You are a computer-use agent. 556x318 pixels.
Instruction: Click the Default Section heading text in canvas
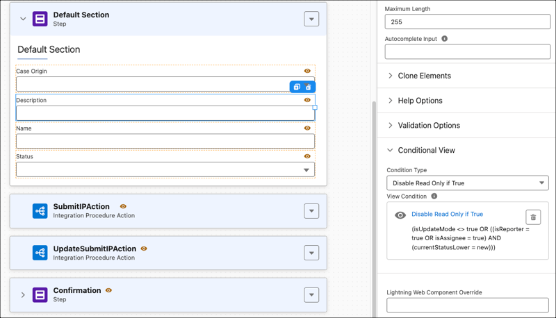[49, 49]
